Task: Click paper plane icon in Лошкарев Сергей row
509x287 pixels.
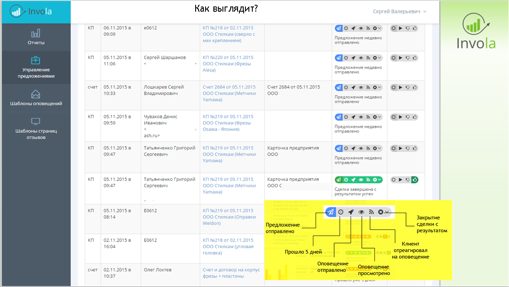Action: 338,87
